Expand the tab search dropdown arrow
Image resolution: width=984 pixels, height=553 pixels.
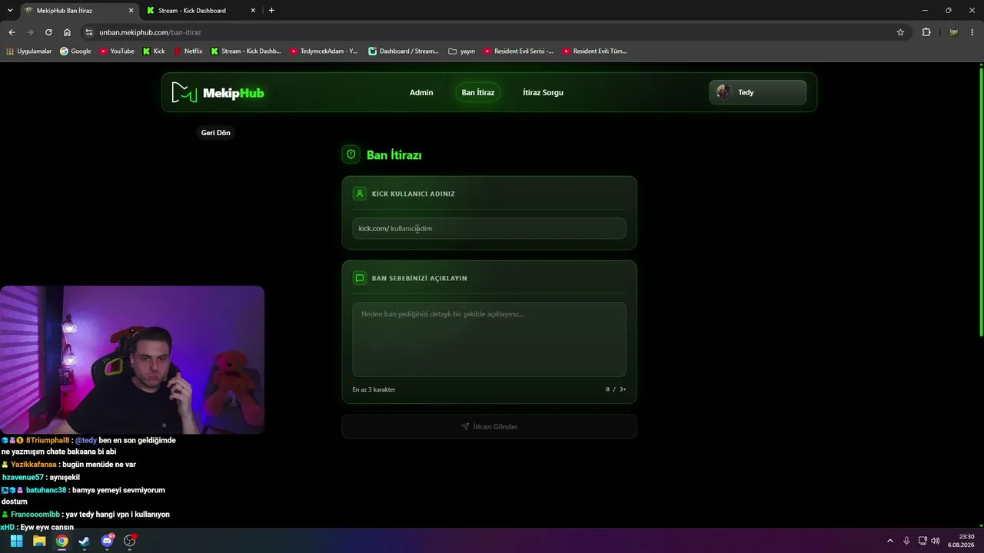coord(10,11)
